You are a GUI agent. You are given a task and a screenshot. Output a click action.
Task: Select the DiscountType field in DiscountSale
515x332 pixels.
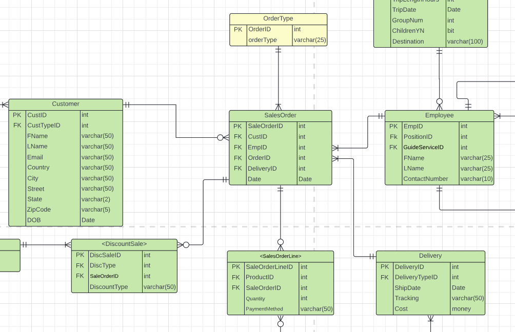point(109,287)
